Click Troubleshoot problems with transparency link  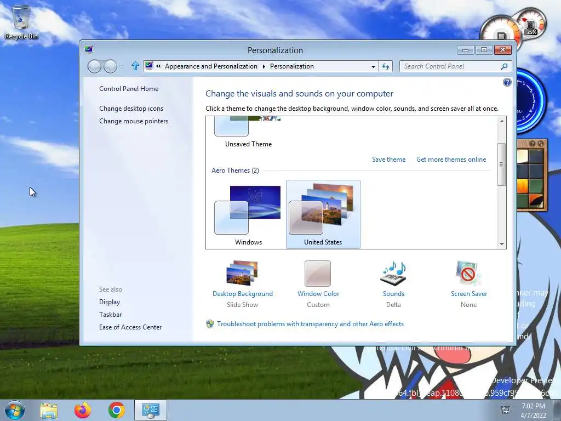pyautogui.click(x=310, y=324)
